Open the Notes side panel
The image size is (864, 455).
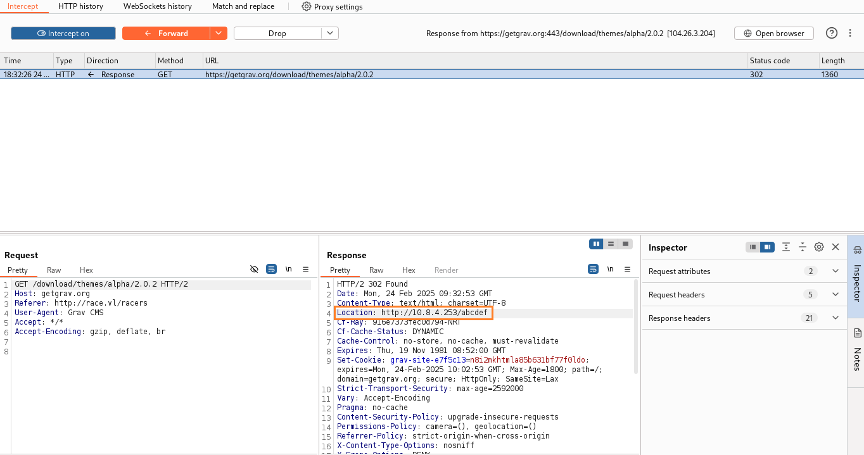tap(856, 349)
